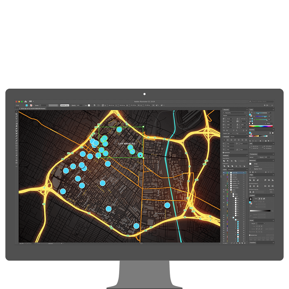
Task: Collapse the Labels sublayer
Action: tap(231, 196)
